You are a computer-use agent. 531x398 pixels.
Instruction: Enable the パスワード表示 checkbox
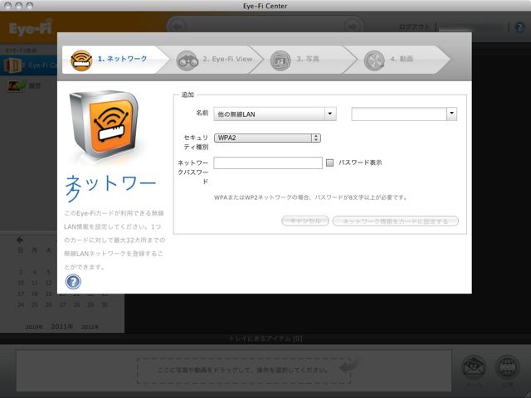pyautogui.click(x=329, y=163)
